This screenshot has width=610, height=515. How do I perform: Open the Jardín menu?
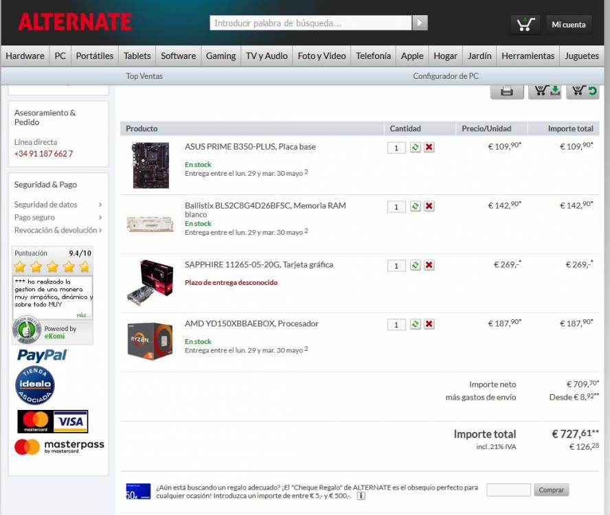click(x=479, y=56)
